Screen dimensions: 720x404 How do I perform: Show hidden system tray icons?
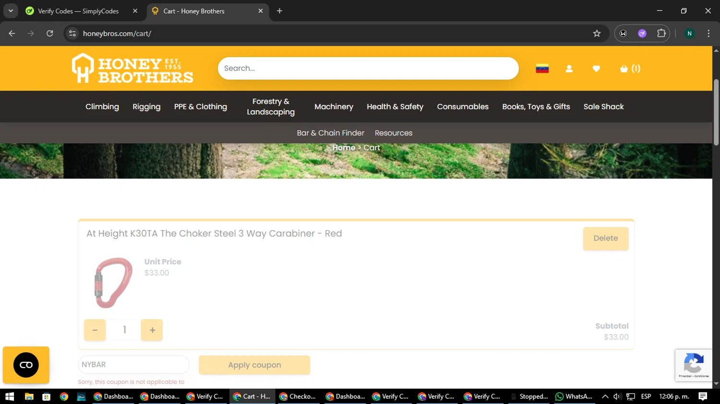(605, 396)
